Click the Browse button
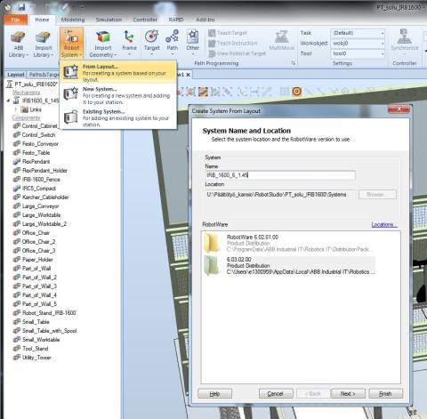427x419 pixels. pyautogui.click(x=377, y=195)
